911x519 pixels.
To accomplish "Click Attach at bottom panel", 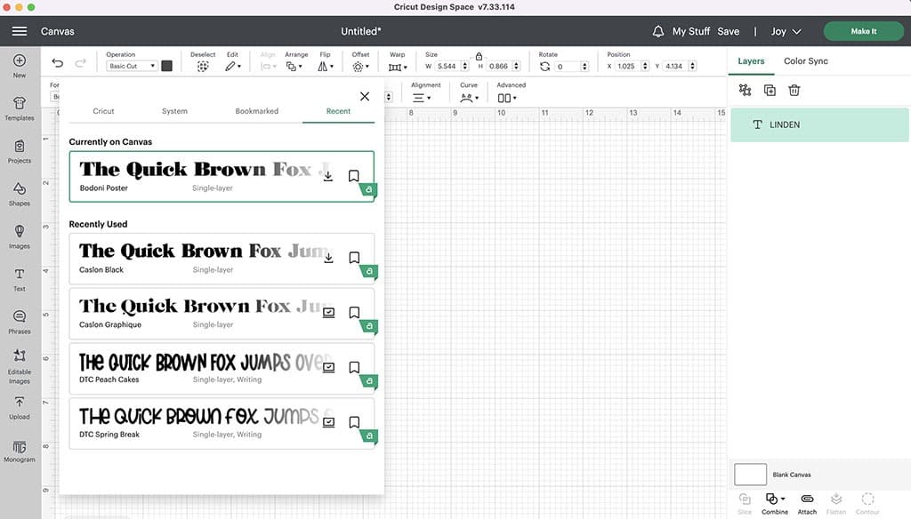I will (807, 503).
